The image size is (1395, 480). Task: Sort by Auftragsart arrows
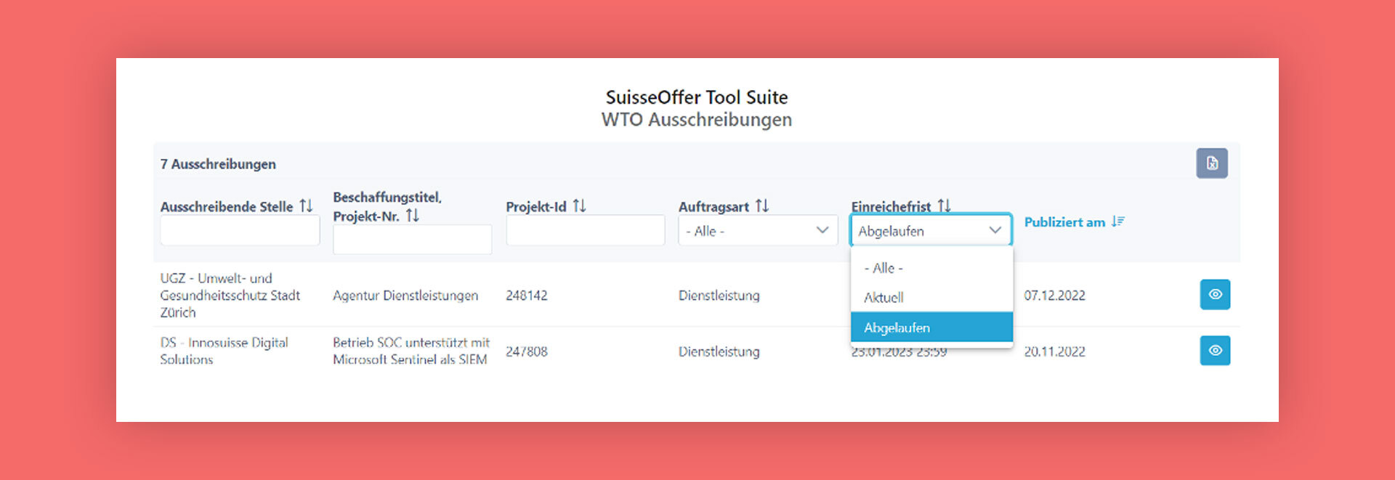(x=761, y=206)
